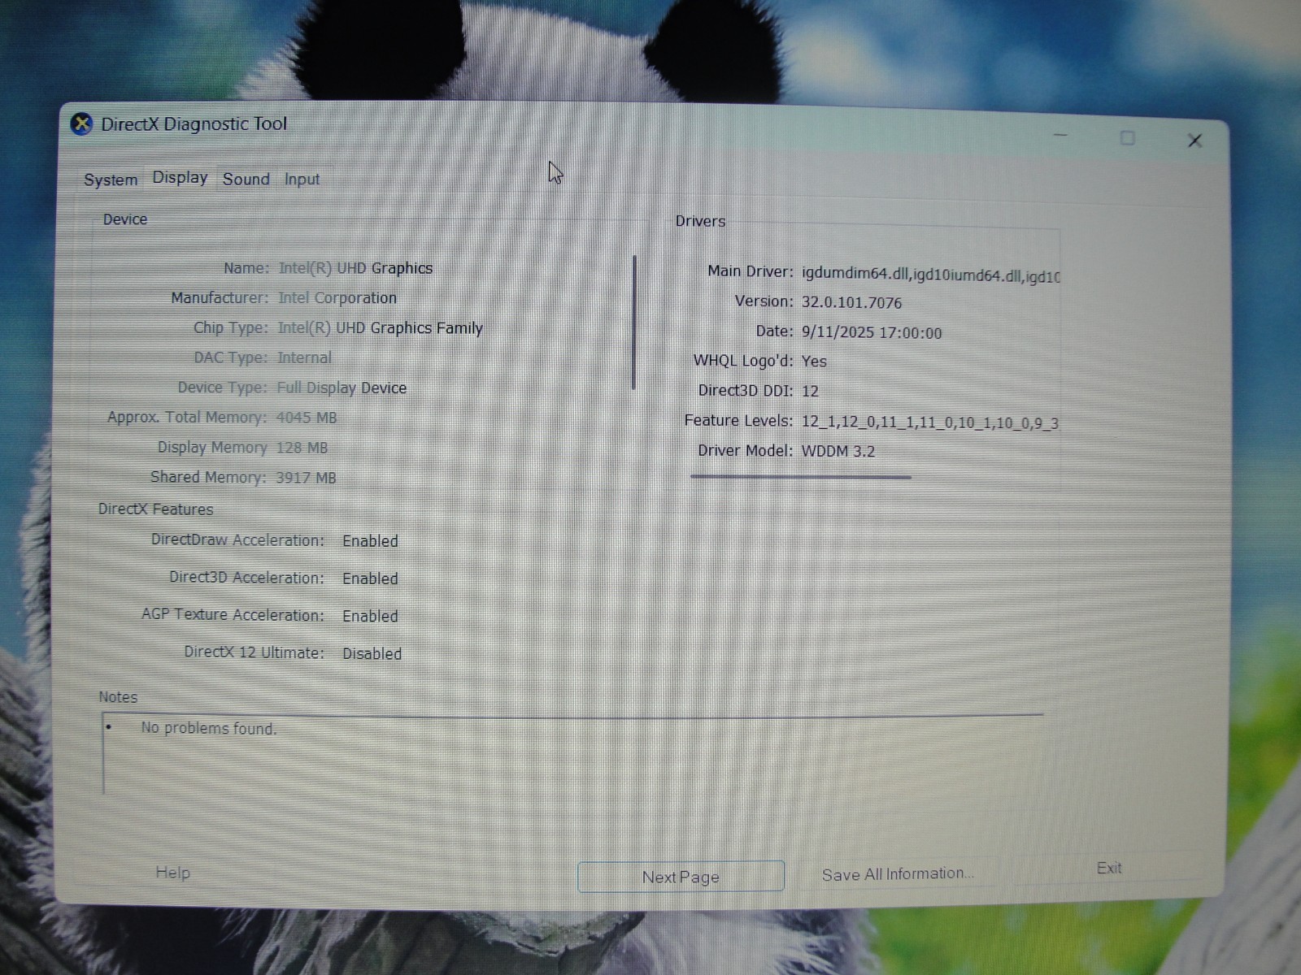This screenshot has width=1301, height=975.
Task: Click the 'DirectX Features' group label
Action: click(155, 509)
